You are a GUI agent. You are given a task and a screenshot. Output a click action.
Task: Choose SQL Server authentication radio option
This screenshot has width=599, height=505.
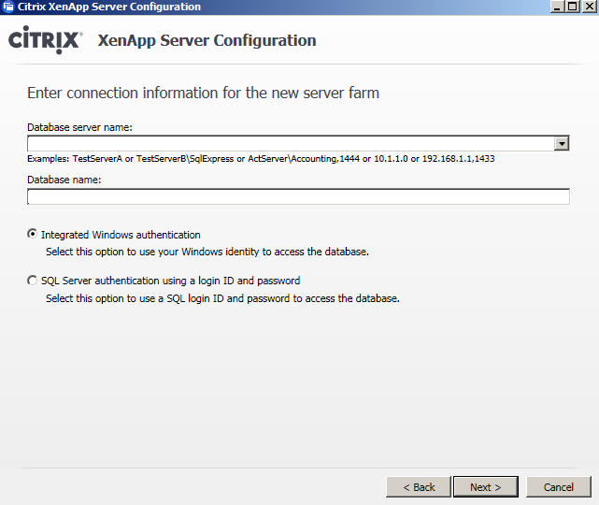pyautogui.click(x=33, y=281)
